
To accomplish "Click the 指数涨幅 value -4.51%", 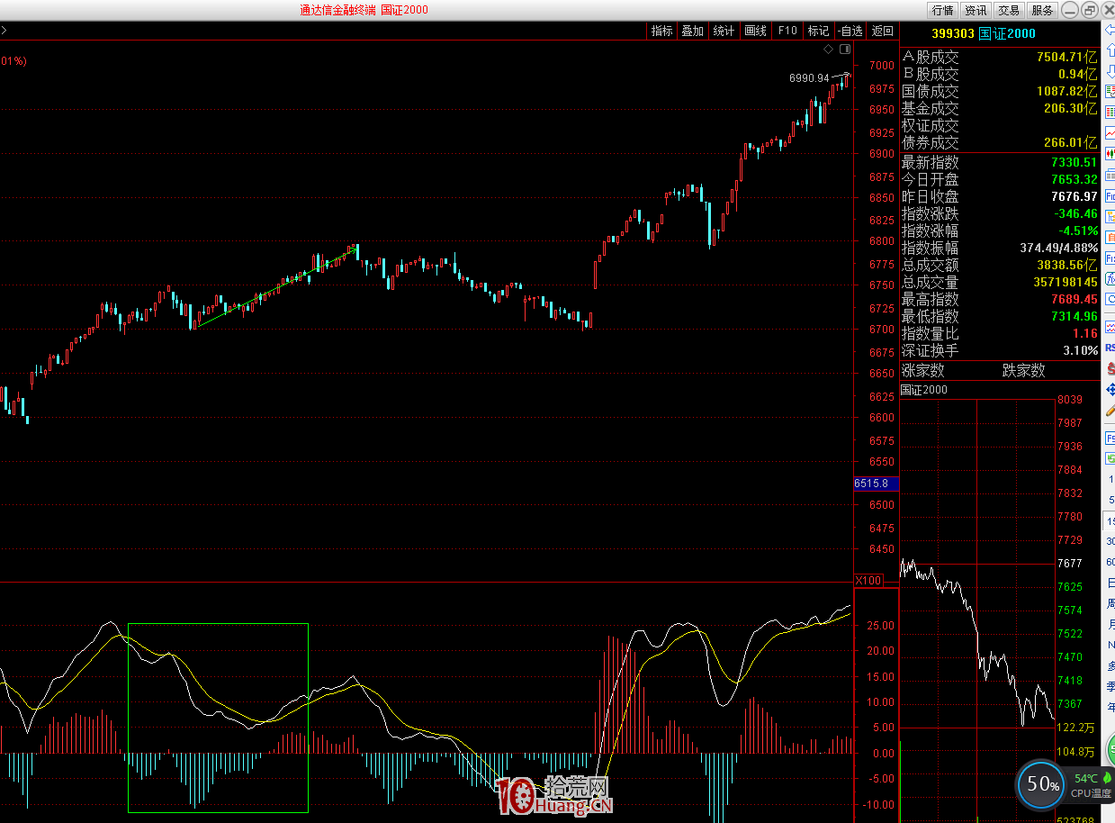I will tap(1078, 231).
